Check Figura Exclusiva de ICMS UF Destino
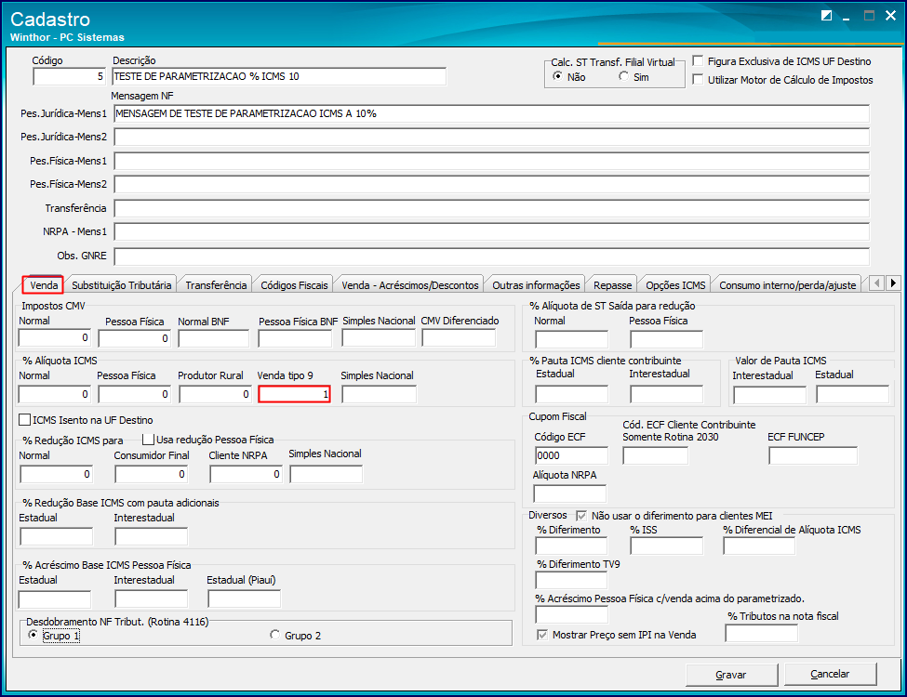The height and width of the screenshot is (697, 907). [x=699, y=60]
